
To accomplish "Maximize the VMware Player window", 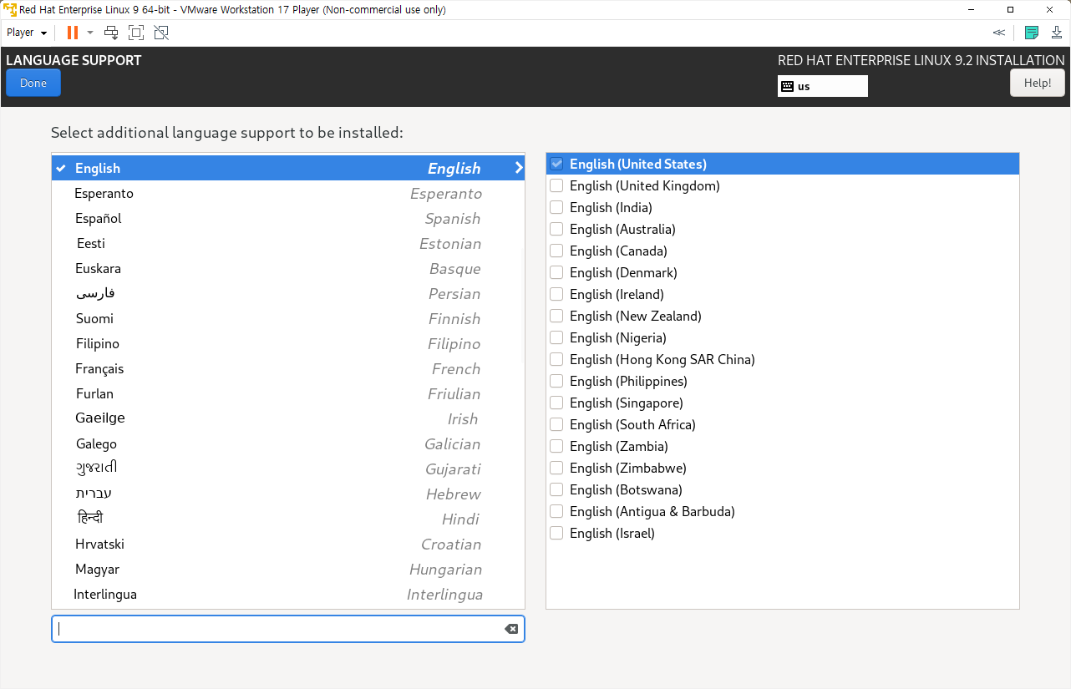I will click(x=1010, y=9).
